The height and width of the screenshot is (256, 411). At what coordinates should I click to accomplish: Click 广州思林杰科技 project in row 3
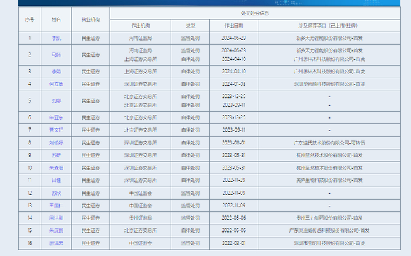pos(329,72)
